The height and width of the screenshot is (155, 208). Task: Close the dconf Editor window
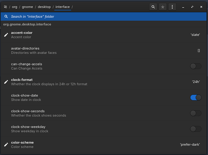pos(201,7)
